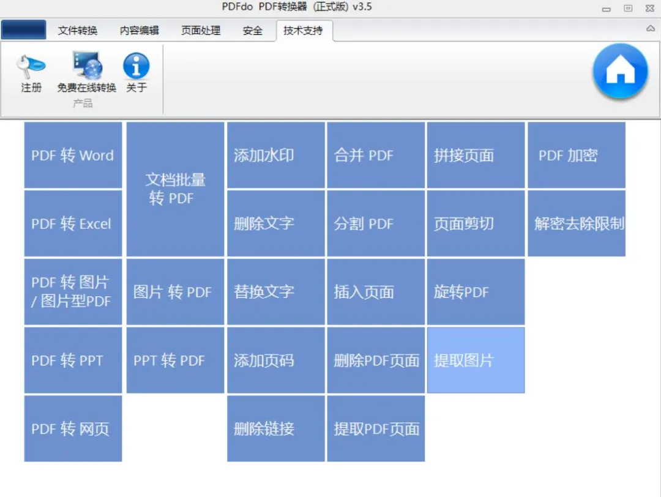Click the 关于 info icon

[x=136, y=65]
